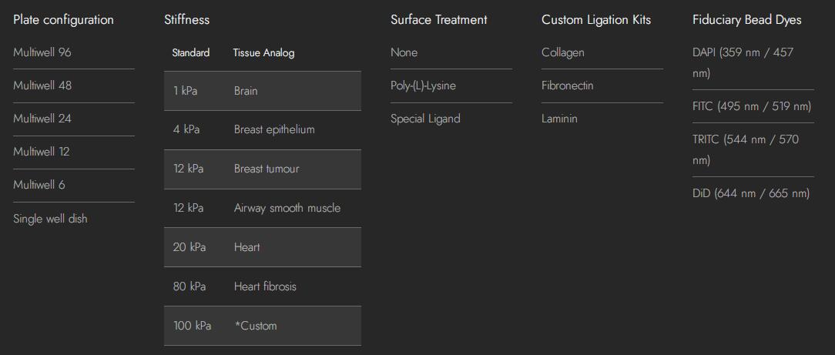Choose the Single well dish option
Screen dimensions: 835x355
[50, 219]
